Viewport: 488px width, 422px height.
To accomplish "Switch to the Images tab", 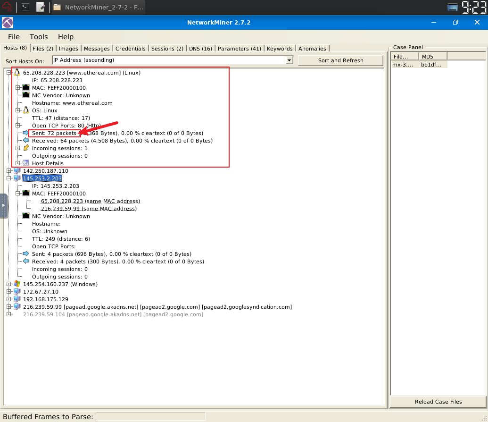I will (68, 49).
